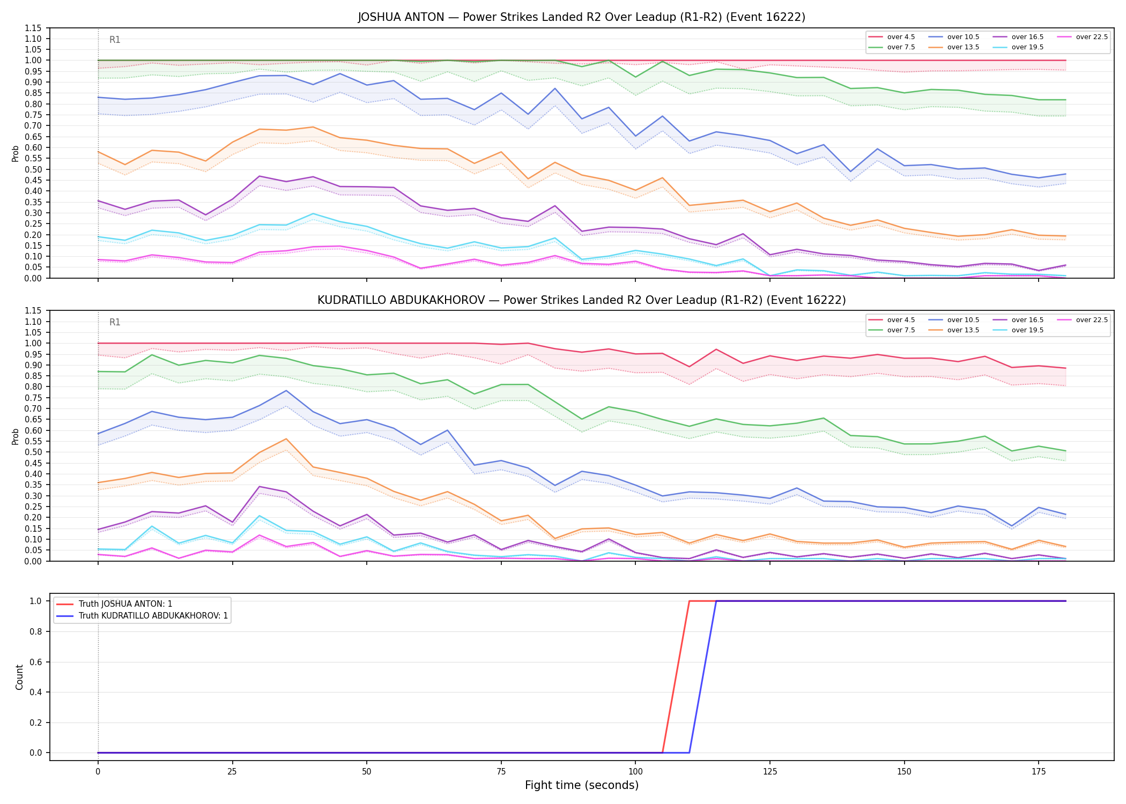Click 'over 10.5' legend entry in top chart
Screen dimensions: 1126x804
coord(954,37)
